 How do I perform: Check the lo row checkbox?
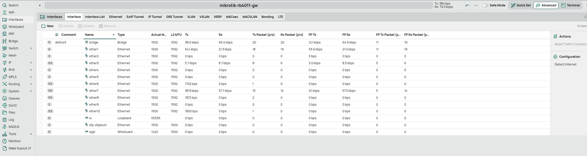[40, 118]
